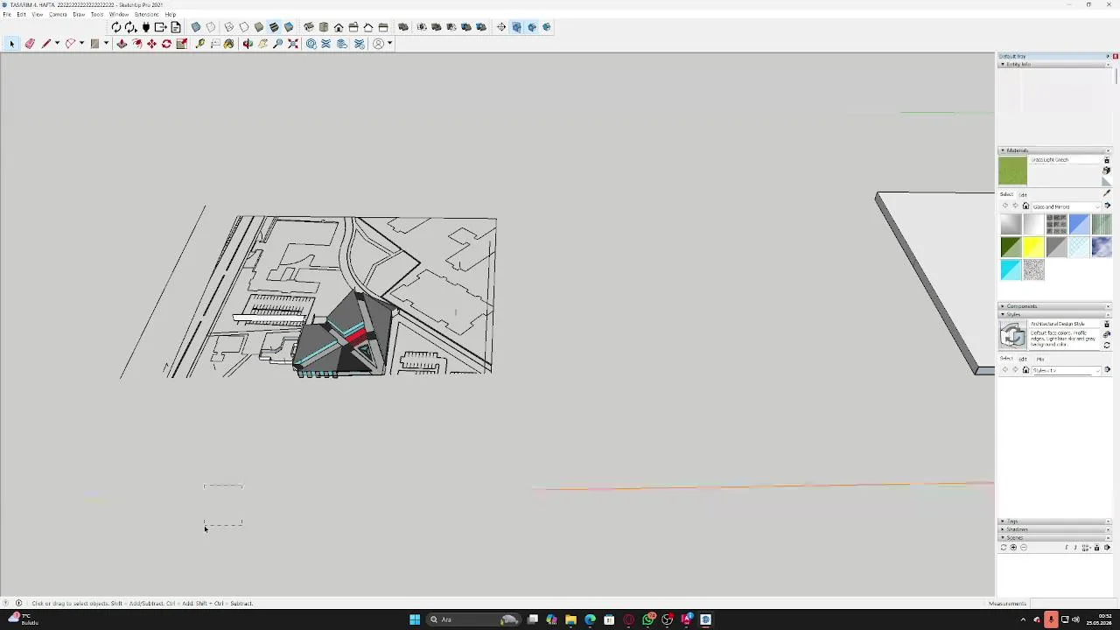Viewport: 1120px width, 630px height.
Task: Open the Window menu
Action: [119, 14]
